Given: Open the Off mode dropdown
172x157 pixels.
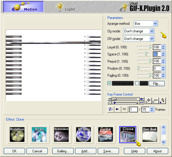Looking at the screenshot, I should (152, 39).
